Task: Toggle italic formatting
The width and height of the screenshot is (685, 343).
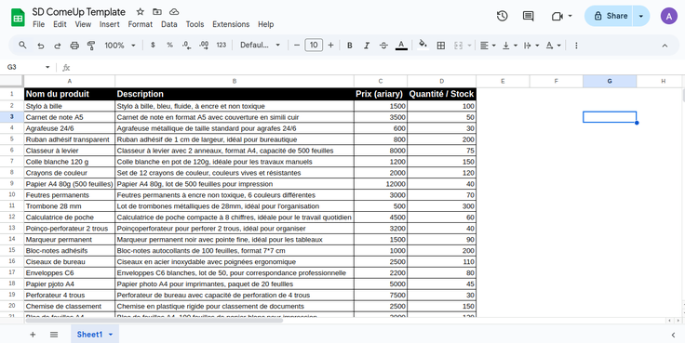Action: (367, 46)
